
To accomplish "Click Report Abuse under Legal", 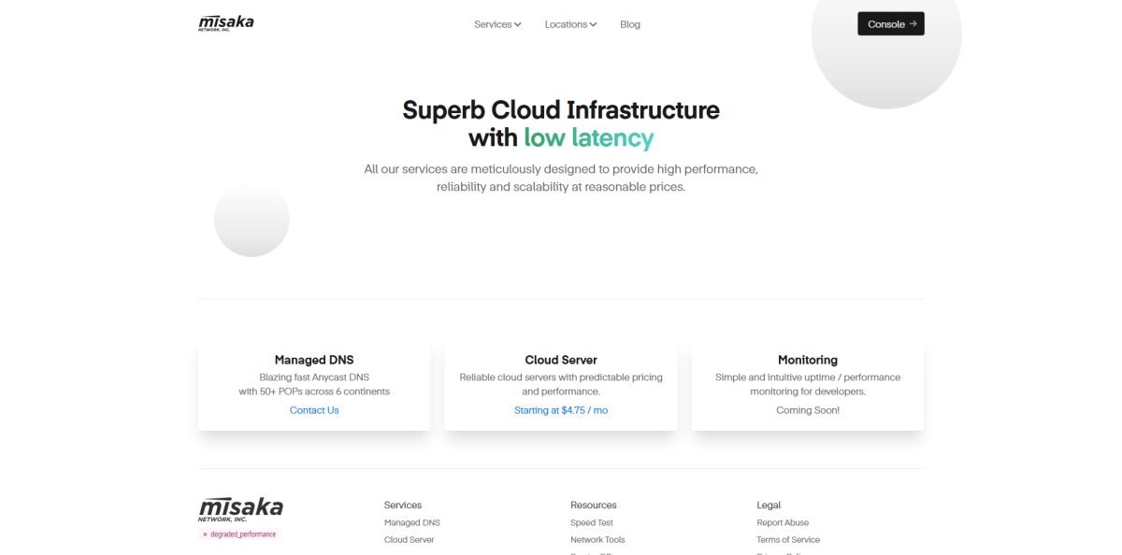I will [x=783, y=522].
